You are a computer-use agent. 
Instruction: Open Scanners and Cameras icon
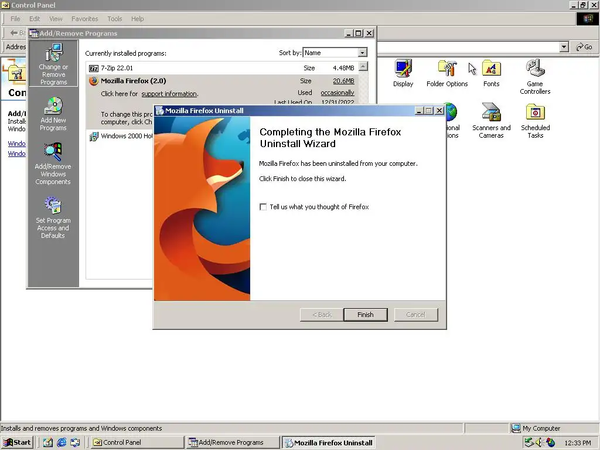coord(492,121)
